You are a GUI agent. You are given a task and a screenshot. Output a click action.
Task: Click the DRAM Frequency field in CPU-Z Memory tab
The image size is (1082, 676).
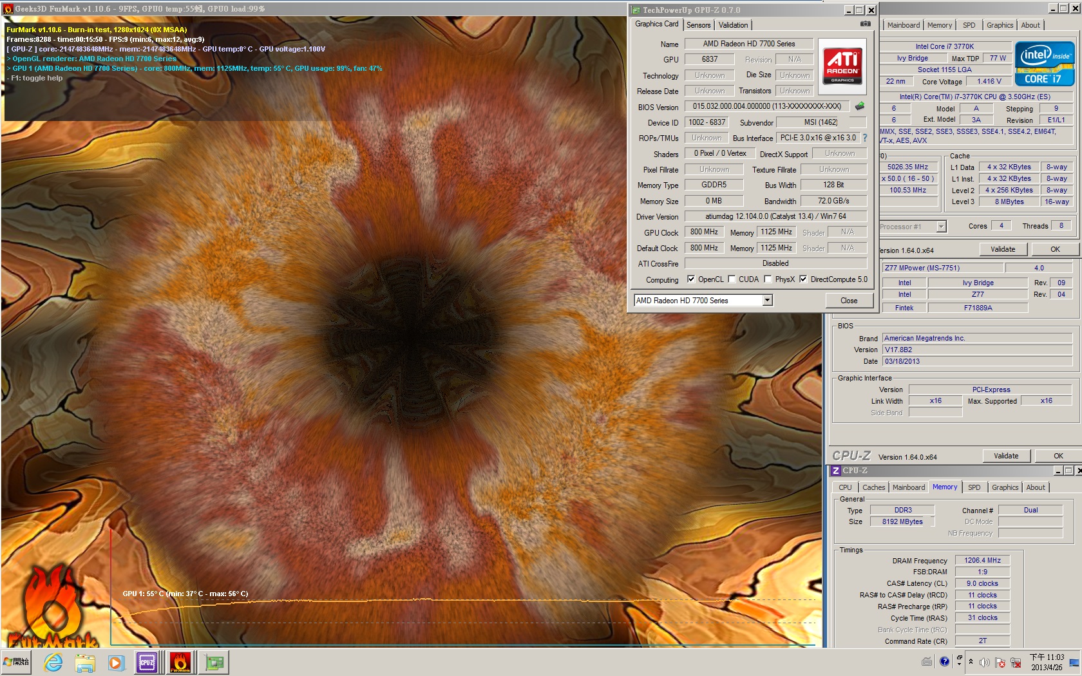click(982, 560)
